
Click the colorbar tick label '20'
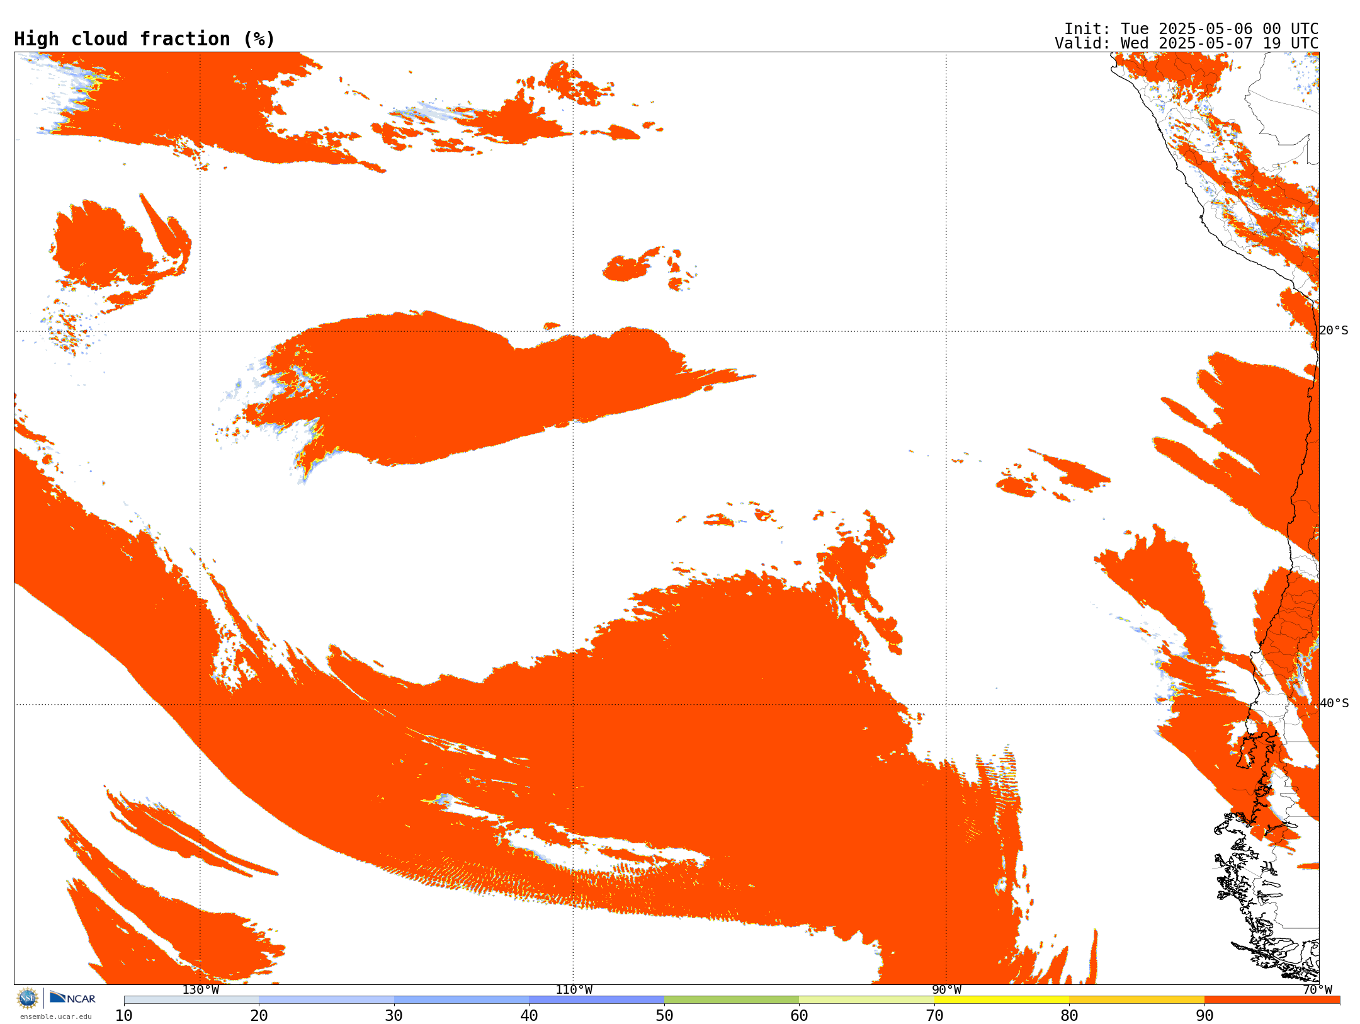click(259, 1015)
